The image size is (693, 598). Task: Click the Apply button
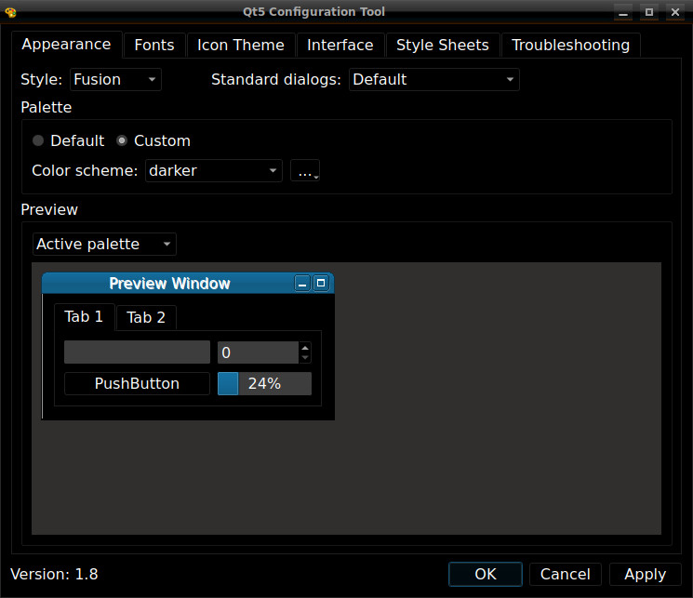tap(646, 574)
